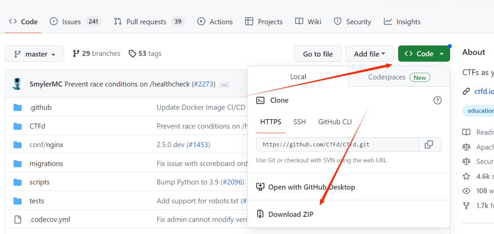
Task: Open the Actions tab
Action: [215, 22]
